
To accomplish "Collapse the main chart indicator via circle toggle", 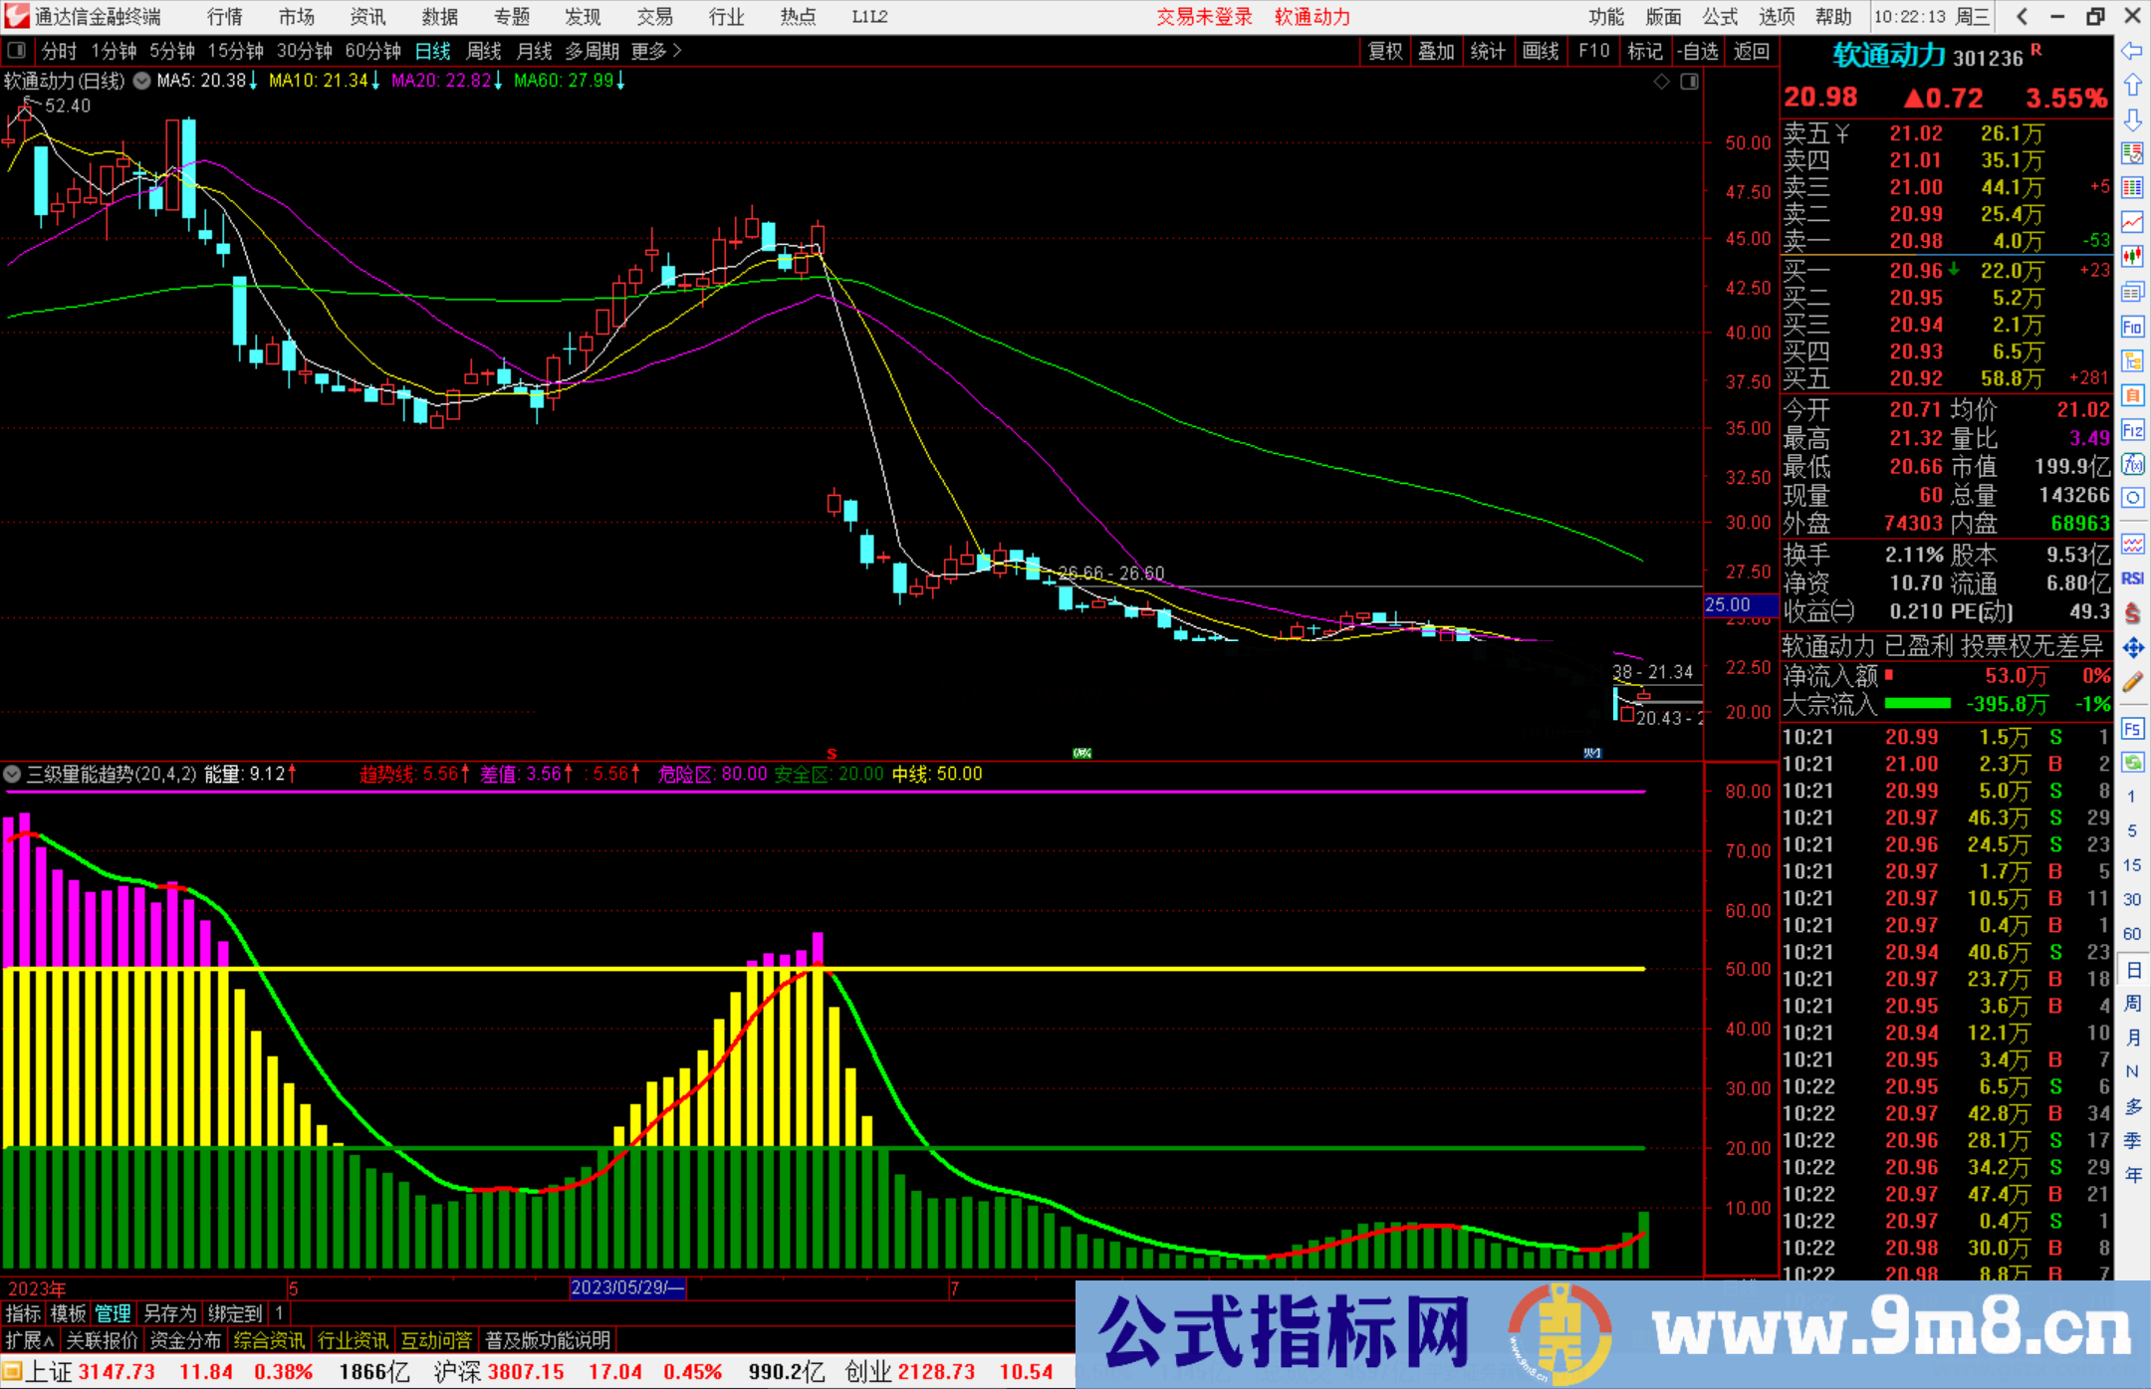I will [141, 82].
